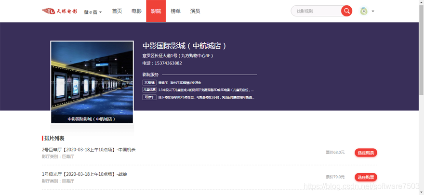Viewport: 424px width, 195px height.
Task: Click the cinema lobby photo thumbnail
Action: tap(92, 82)
